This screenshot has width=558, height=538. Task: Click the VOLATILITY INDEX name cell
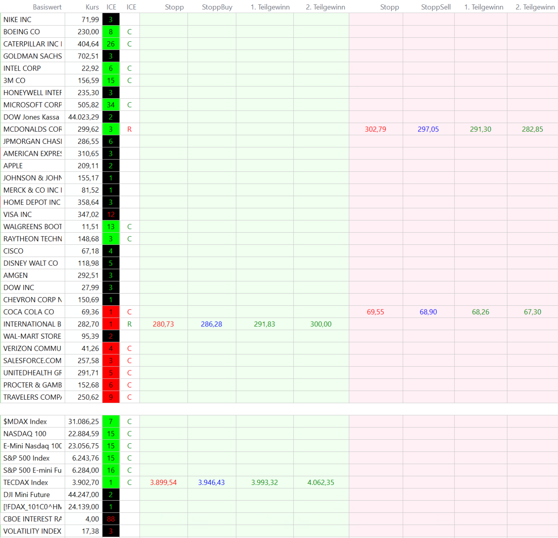coord(33,531)
